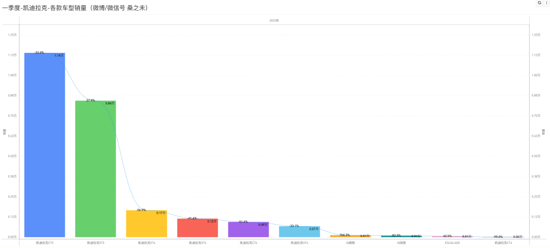Click the 51.4% growth label

[243, 222]
